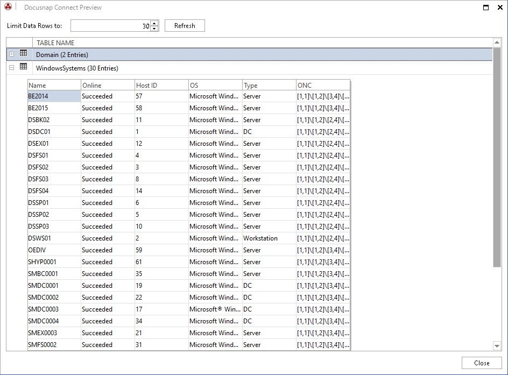The image size is (508, 375).
Task: Click Host ID 35 cell for SMBC0001
Action: coord(161,274)
